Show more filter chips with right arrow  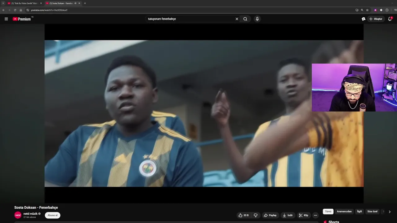click(x=390, y=212)
